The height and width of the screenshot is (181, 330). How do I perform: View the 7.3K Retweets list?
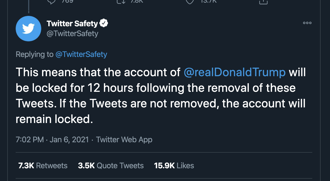pos(43,166)
